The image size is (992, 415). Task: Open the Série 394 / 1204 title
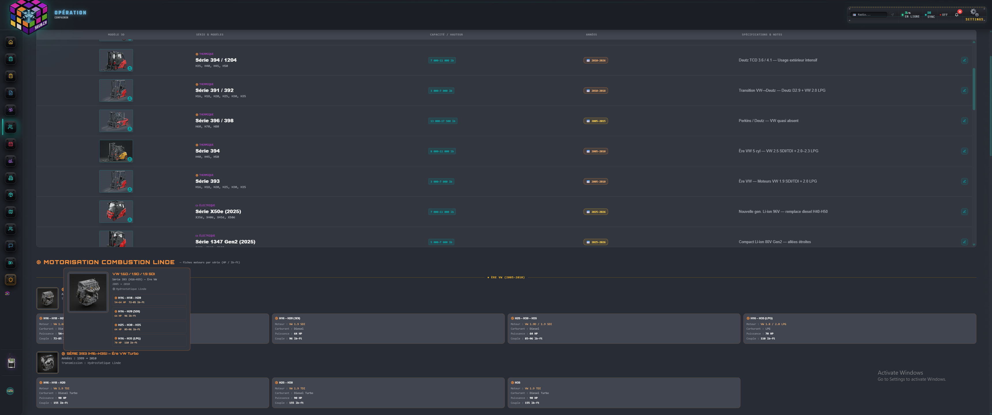[x=216, y=60]
